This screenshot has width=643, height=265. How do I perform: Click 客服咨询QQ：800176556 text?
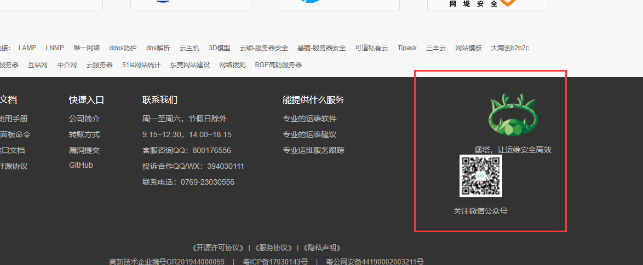coord(187,150)
